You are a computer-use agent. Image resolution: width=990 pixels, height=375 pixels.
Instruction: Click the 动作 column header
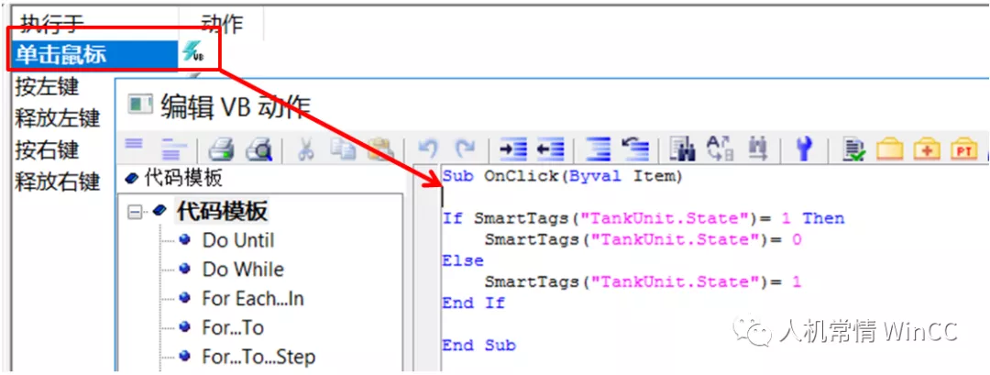point(222,24)
